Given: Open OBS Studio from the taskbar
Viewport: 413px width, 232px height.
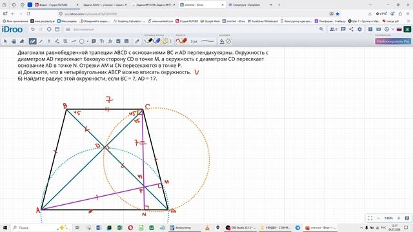Looking at the screenshot, I should [x=241, y=227].
